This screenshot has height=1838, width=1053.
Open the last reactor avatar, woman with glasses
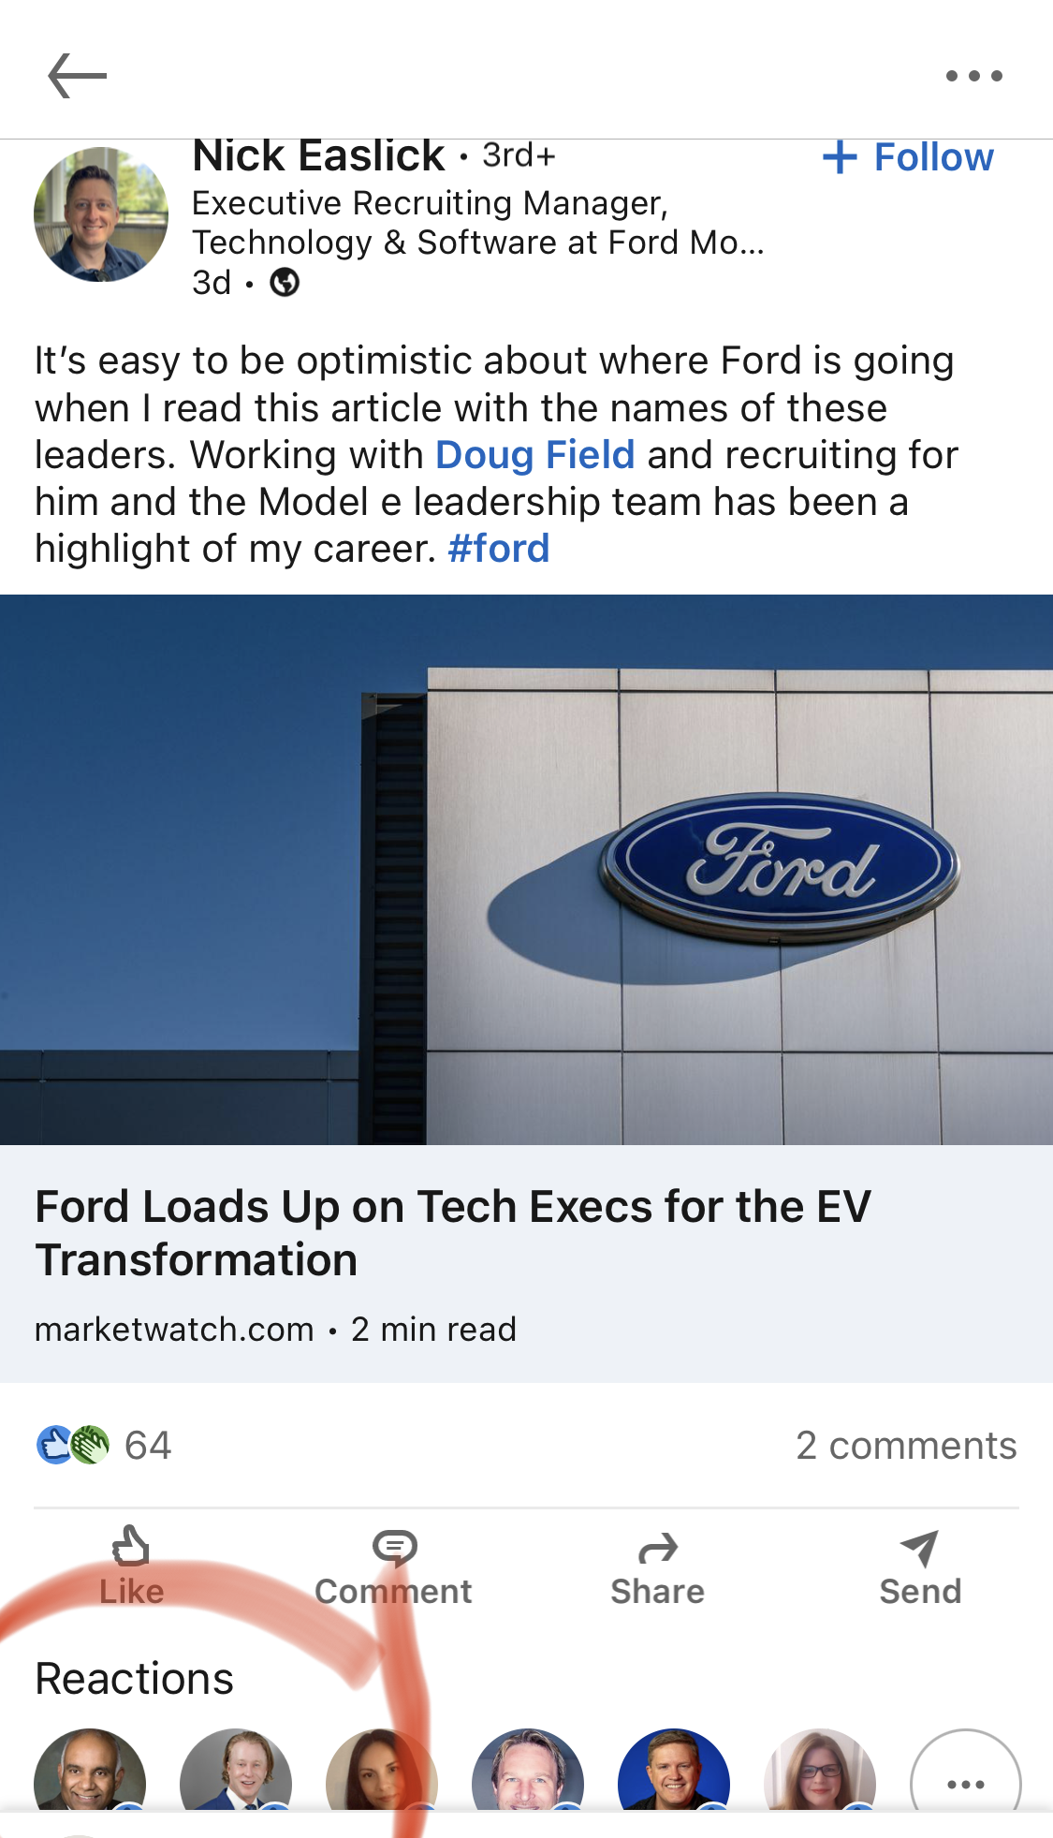click(819, 1772)
